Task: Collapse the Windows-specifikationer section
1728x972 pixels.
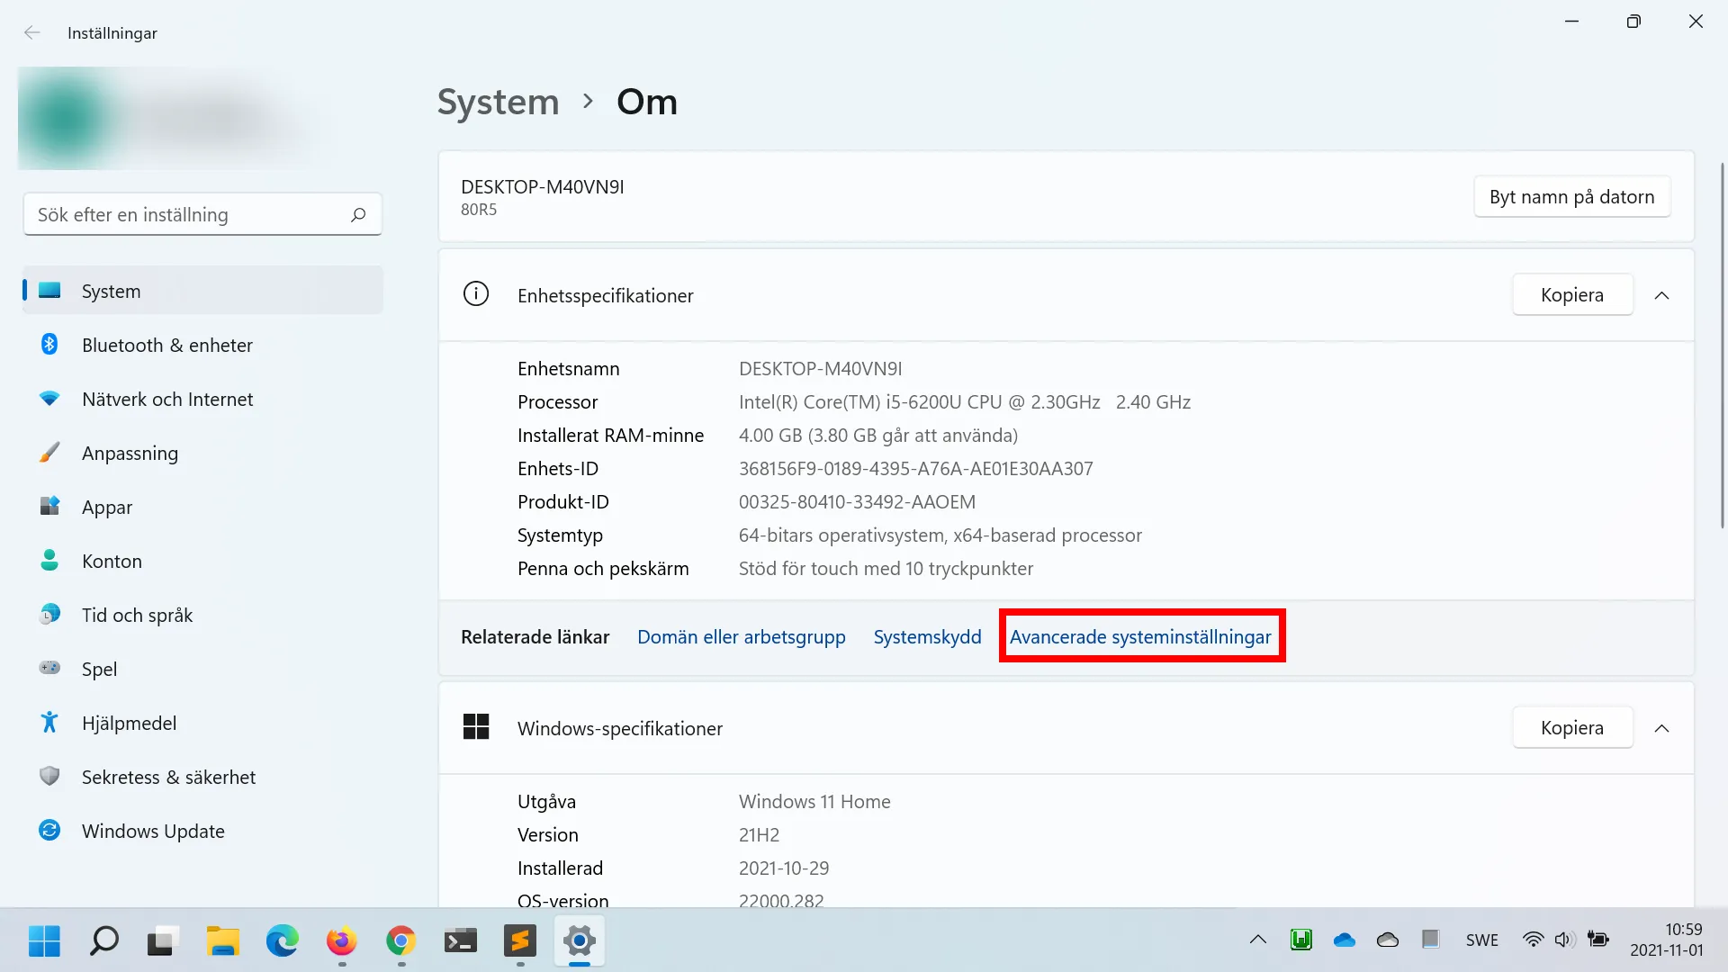Action: coord(1661,728)
